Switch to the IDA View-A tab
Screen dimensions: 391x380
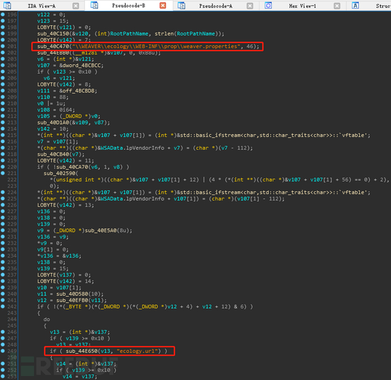41,6
